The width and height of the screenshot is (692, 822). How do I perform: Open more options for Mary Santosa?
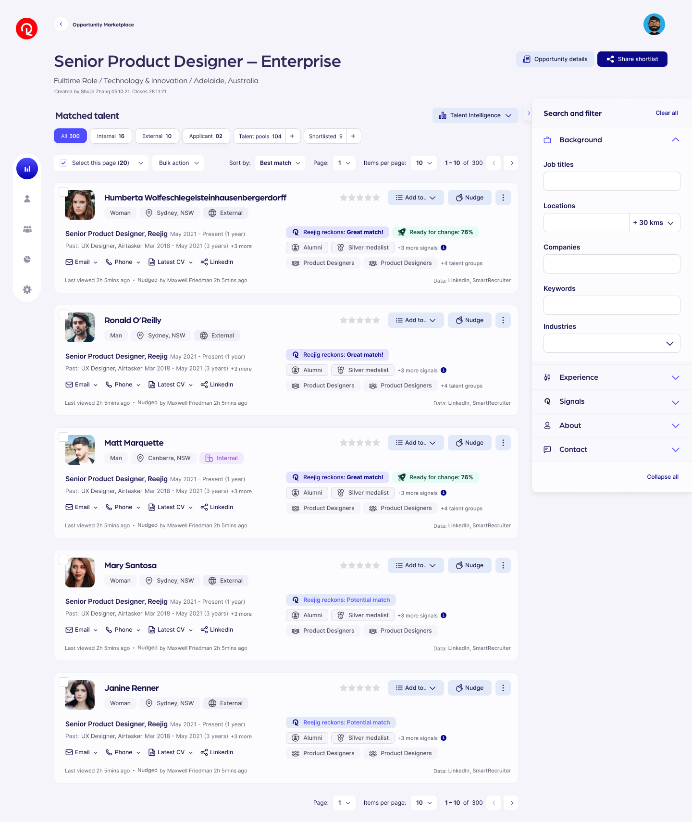503,565
